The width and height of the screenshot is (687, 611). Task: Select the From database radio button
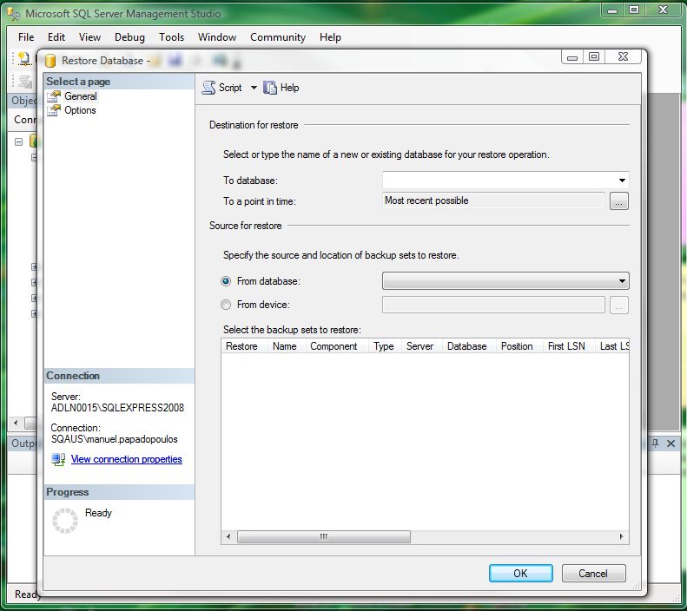pos(226,281)
